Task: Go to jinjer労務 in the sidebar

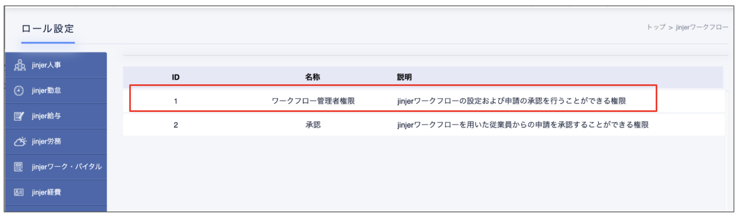Action: point(46,142)
